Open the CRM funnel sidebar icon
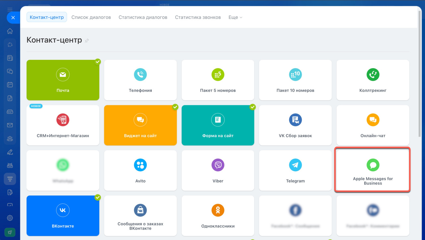Image resolution: width=425 pixels, height=240 pixels. [x=10, y=179]
